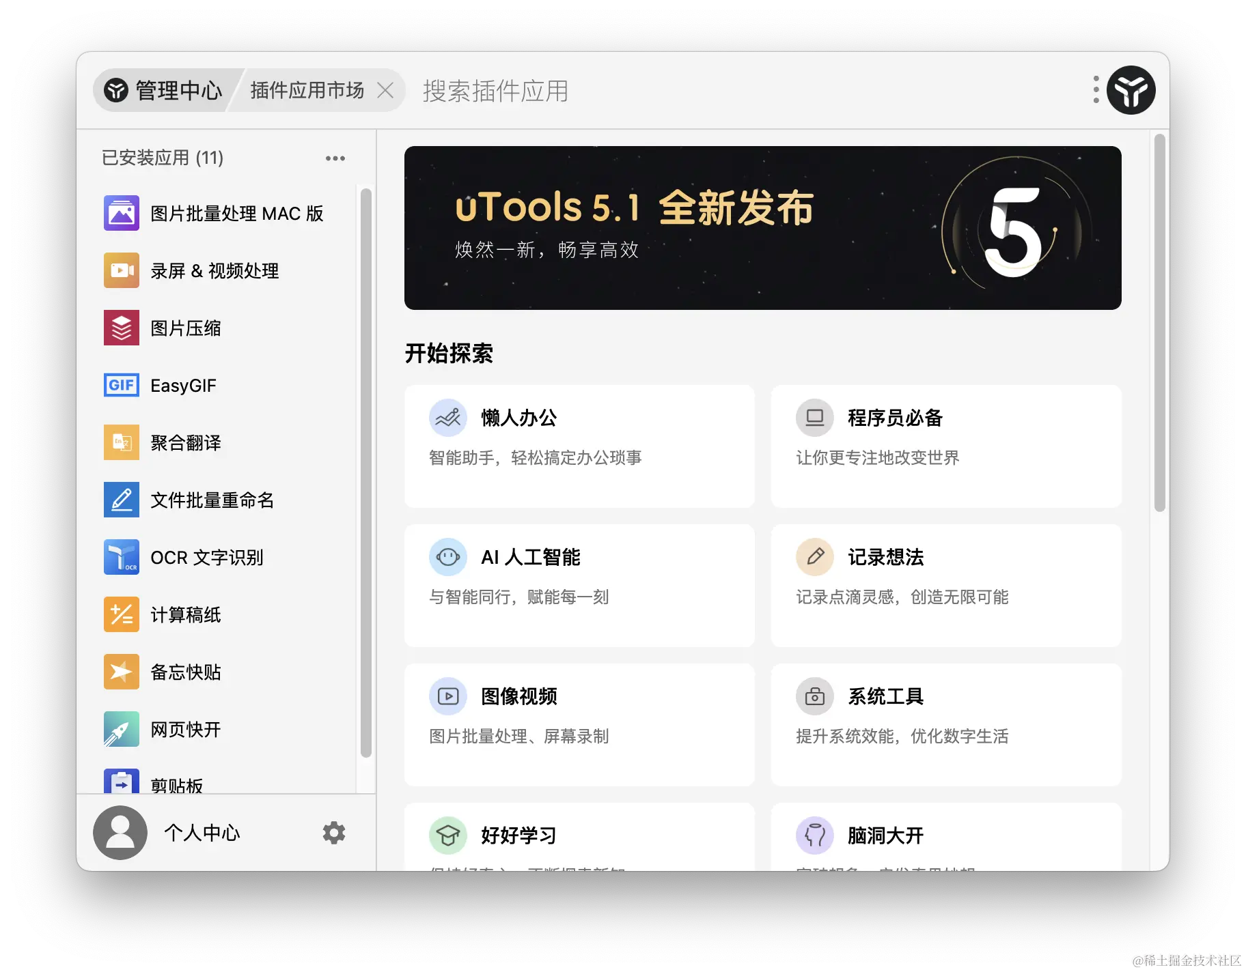Open the 好好学习 category title

[x=519, y=835]
